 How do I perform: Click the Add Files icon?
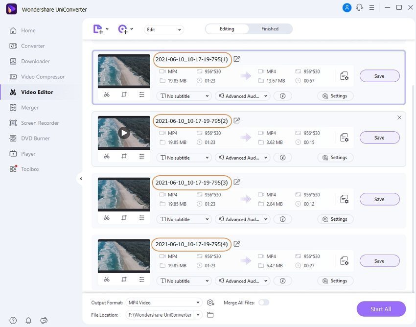pyautogui.click(x=97, y=29)
